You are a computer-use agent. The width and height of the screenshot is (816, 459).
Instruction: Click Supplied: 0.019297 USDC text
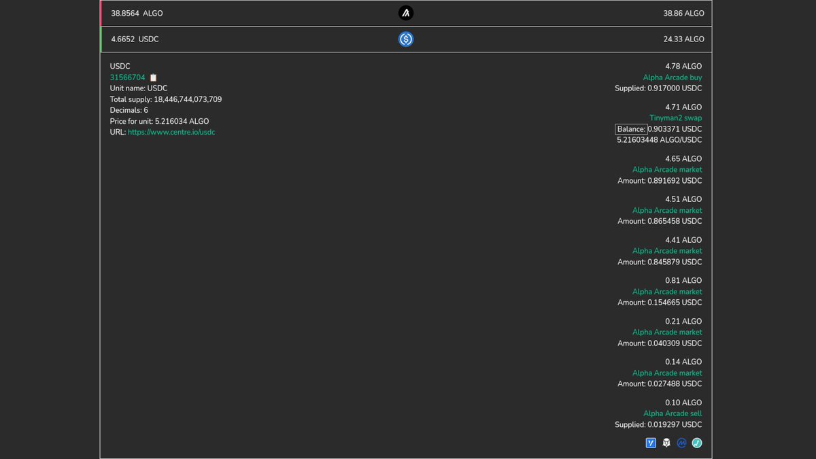tap(658, 424)
